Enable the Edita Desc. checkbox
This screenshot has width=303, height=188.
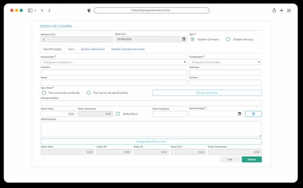tap(118, 114)
